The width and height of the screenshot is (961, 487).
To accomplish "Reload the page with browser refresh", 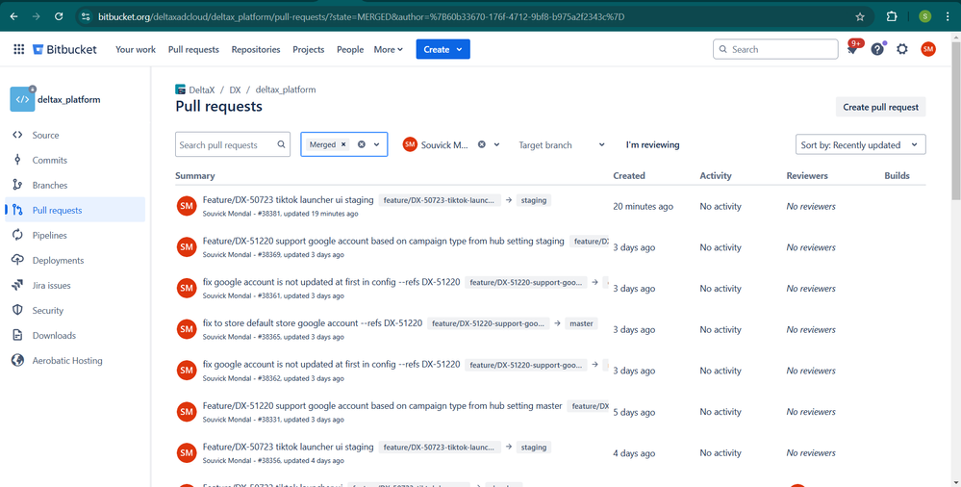I will pyautogui.click(x=59, y=16).
